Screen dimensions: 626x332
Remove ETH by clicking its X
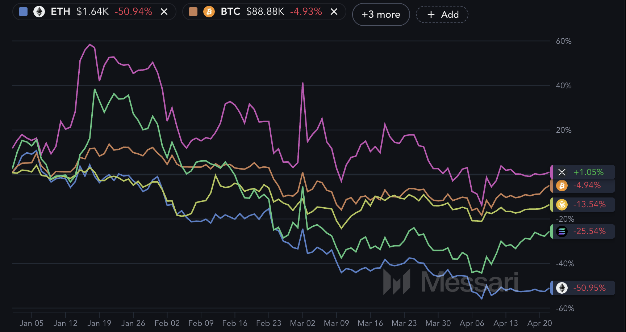[164, 11]
